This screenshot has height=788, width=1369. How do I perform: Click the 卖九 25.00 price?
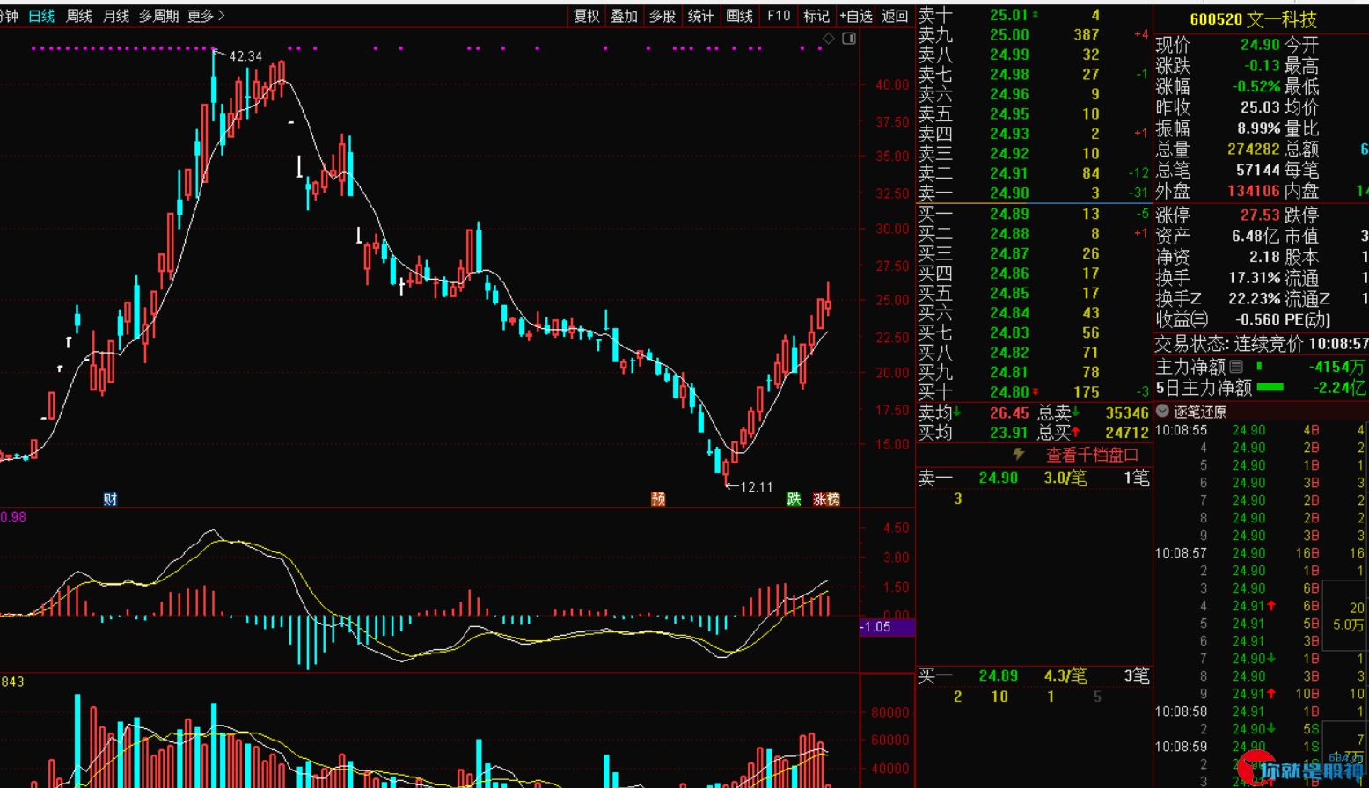(x=1008, y=34)
